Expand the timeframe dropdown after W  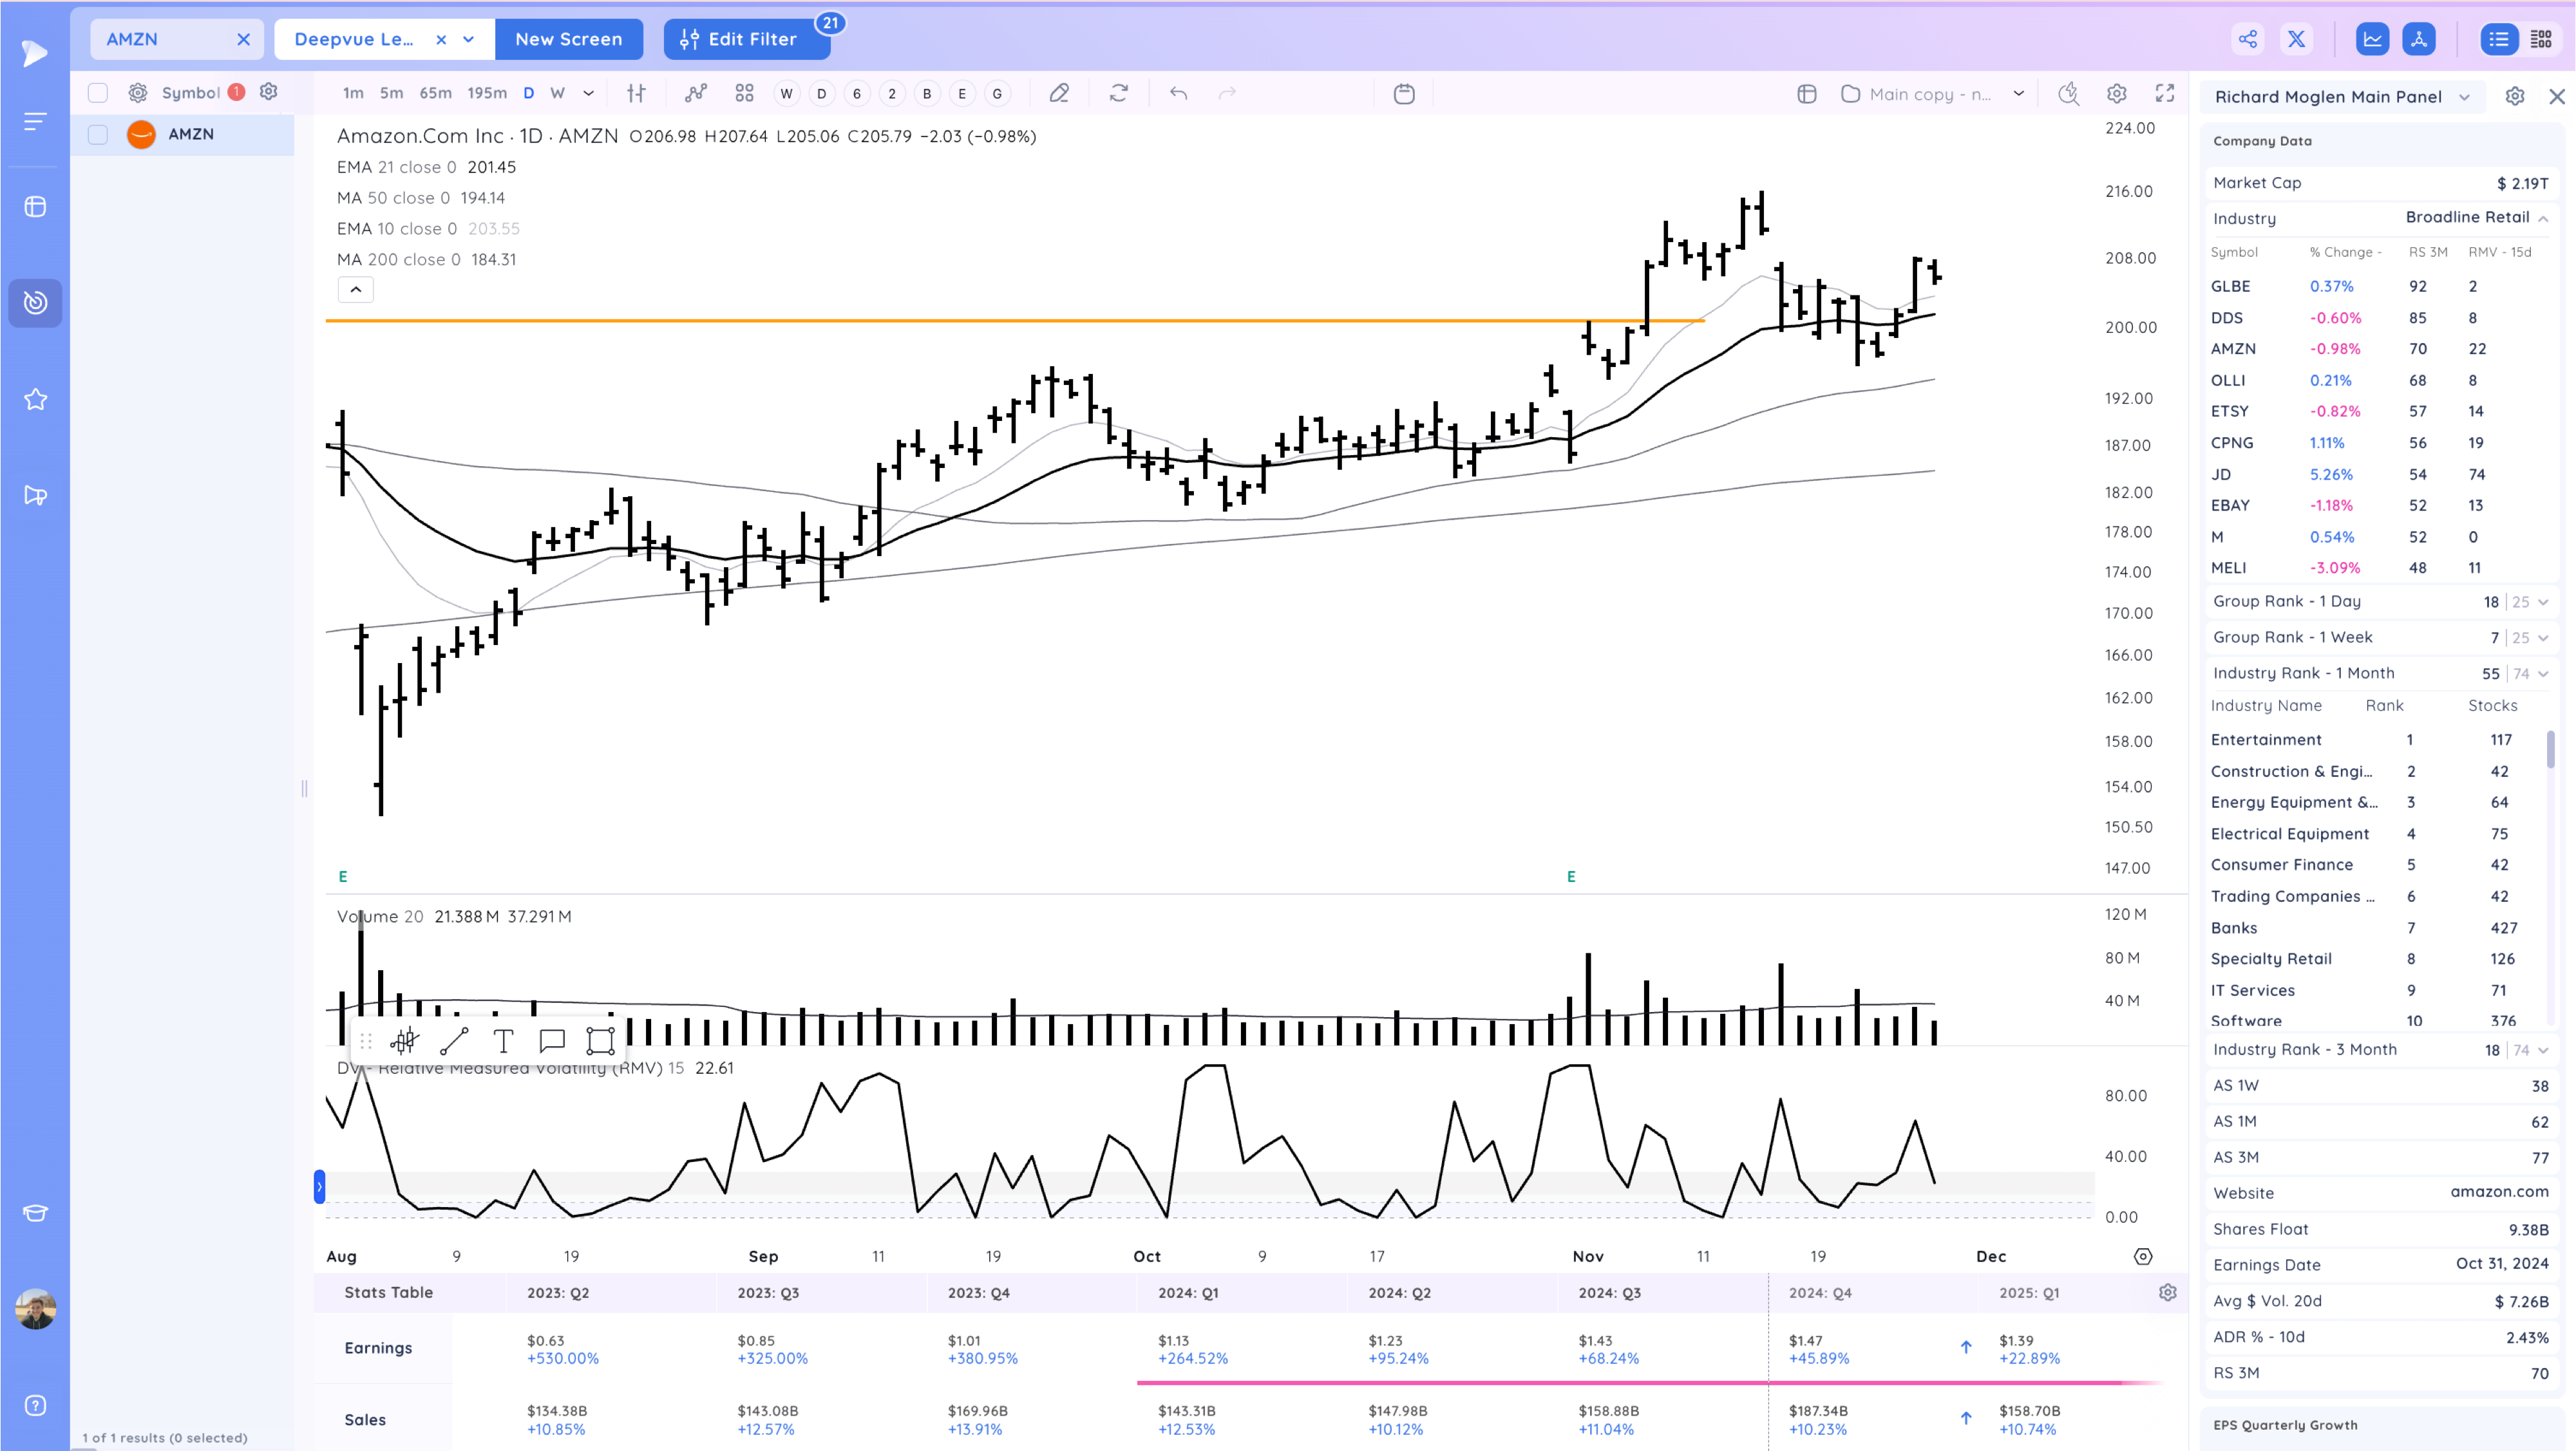click(x=588, y=93)
